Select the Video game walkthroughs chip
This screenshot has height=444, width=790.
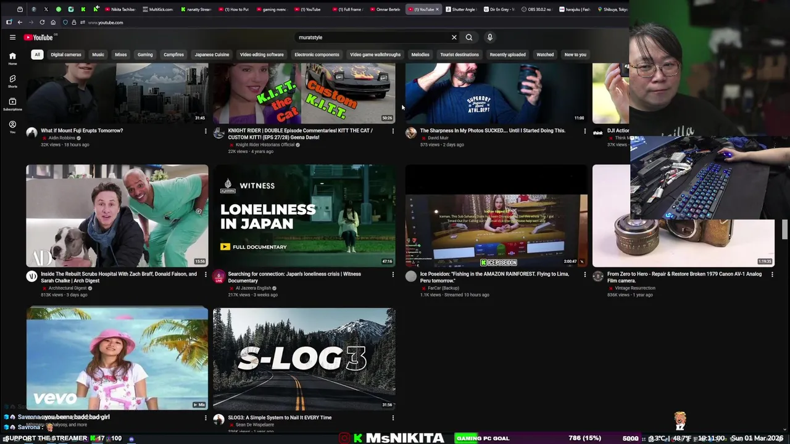[x=375, y=54]
